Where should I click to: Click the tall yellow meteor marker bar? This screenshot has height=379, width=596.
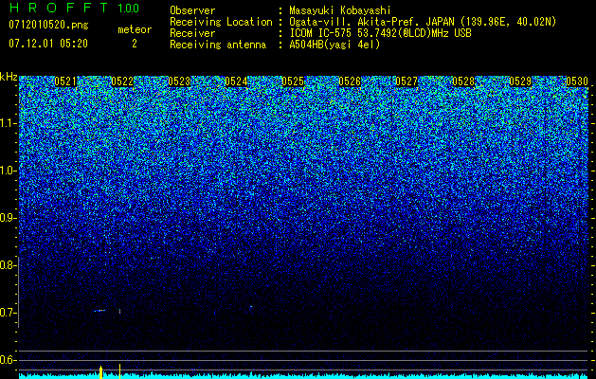tap(119, 371)
